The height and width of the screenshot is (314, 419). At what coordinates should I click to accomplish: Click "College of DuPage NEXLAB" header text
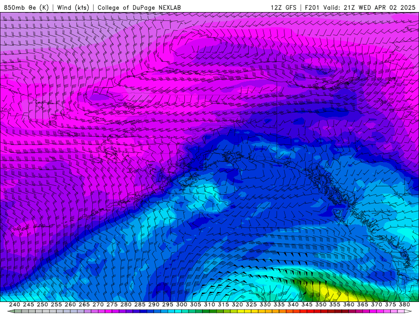[x=139, y=7]
